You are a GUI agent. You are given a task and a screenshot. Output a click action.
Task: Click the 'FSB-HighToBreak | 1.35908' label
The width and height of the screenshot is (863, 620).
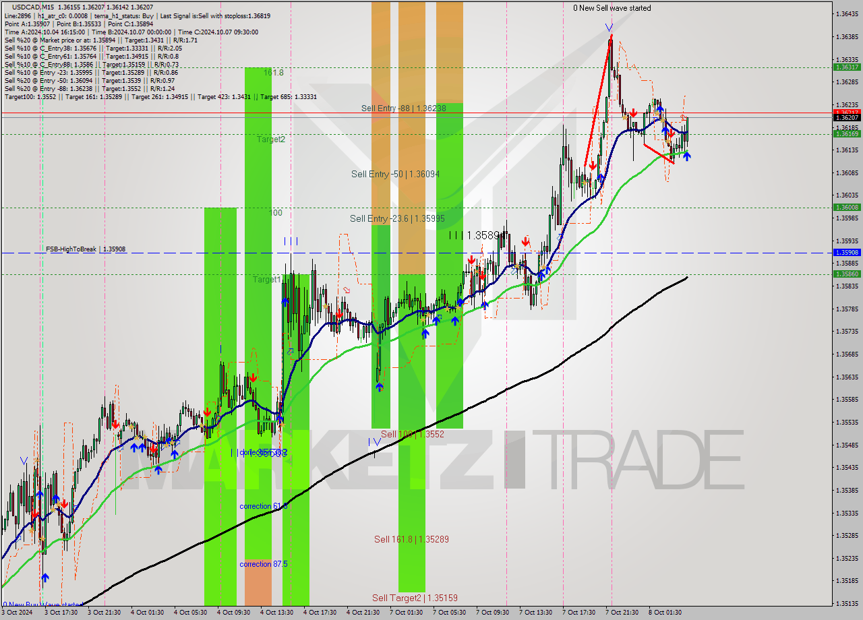click(x=86, y=249)
